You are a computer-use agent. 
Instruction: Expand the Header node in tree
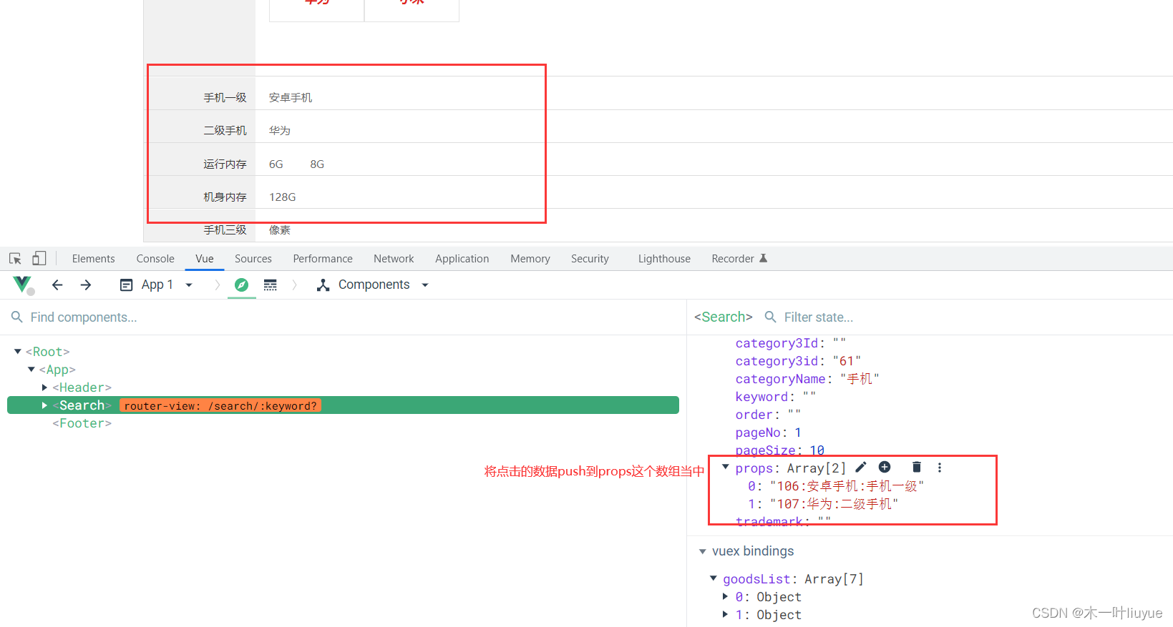[44, 387]
